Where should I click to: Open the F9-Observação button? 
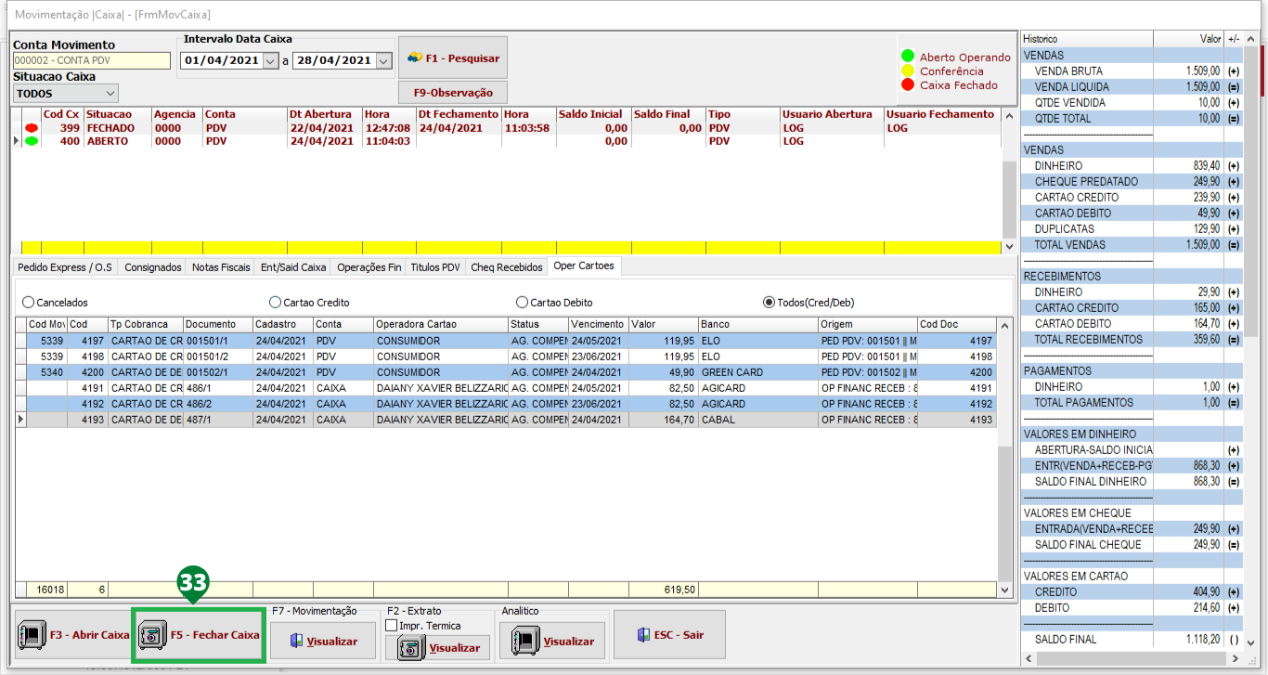point(453,93)
